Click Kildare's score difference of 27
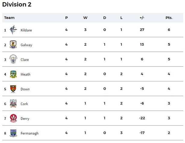185x143 pixels. point(142,30)
